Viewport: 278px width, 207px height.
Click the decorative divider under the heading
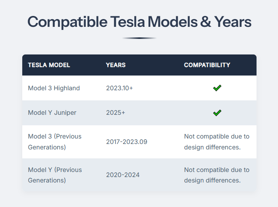(x=139, y=38)
